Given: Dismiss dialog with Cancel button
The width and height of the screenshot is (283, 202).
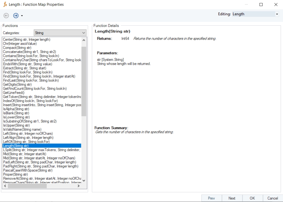Looking at the screenshot, I should 273,198.
